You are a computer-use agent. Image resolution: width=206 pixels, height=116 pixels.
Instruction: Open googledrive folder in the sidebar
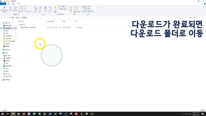tap(9, 36)
